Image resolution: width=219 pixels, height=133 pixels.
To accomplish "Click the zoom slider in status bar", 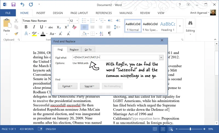I will click(x=191, y=129).
